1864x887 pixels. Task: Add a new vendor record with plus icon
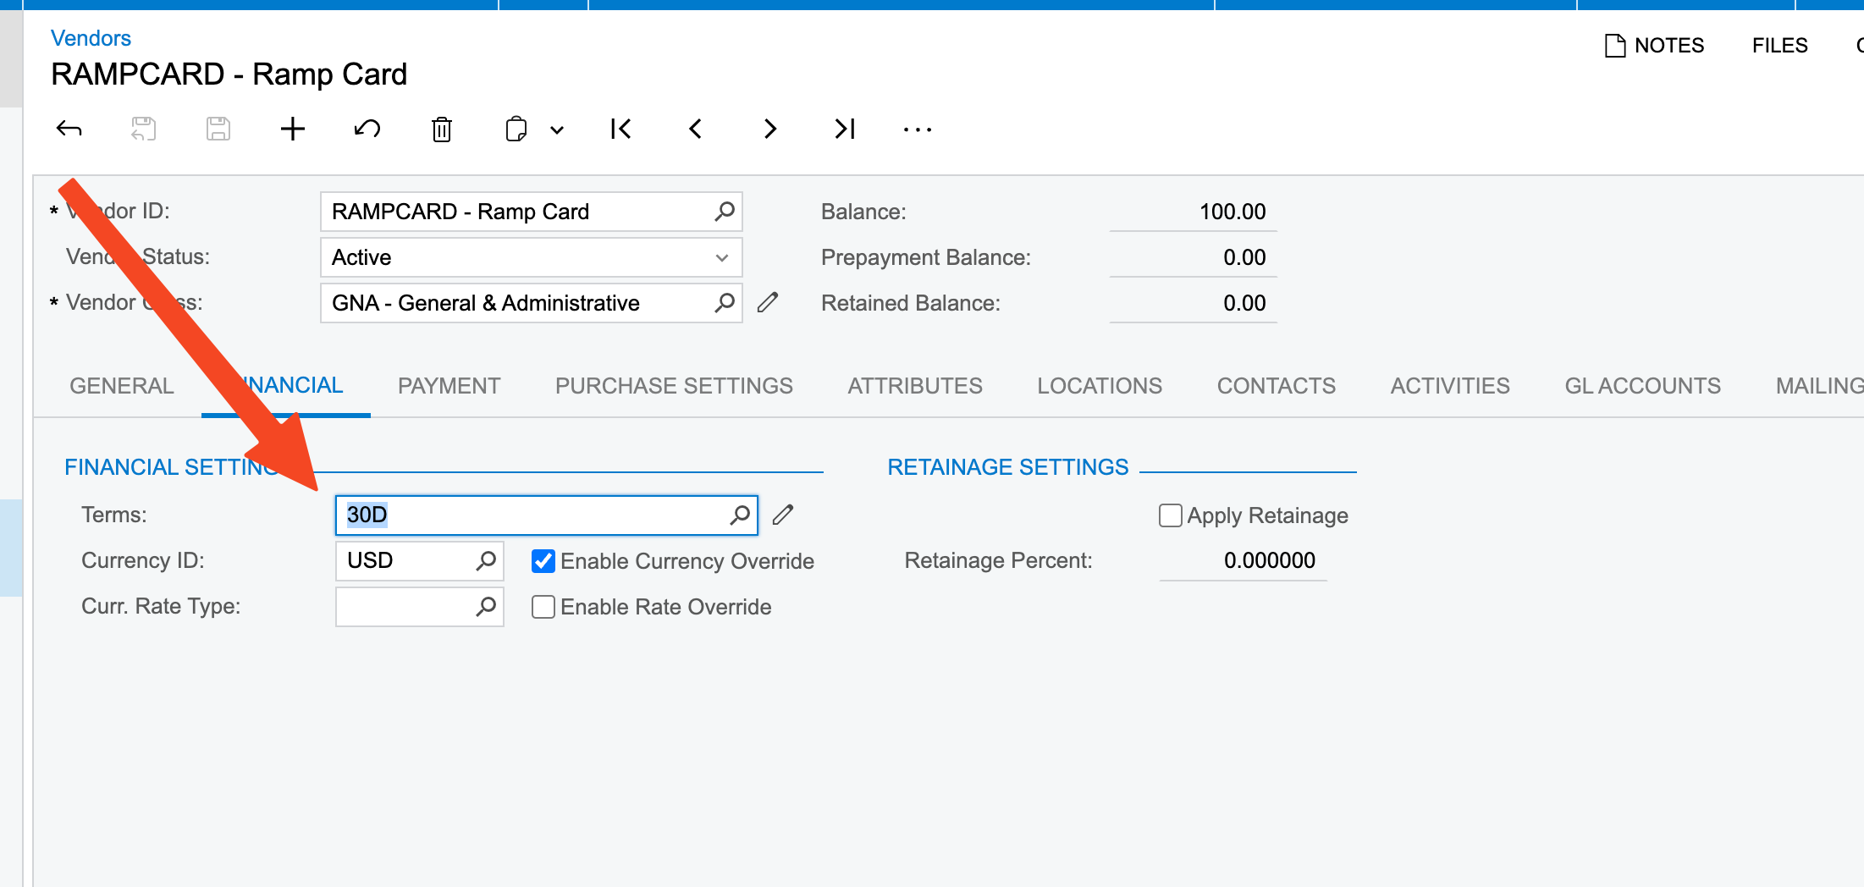[x=293, y=129]
